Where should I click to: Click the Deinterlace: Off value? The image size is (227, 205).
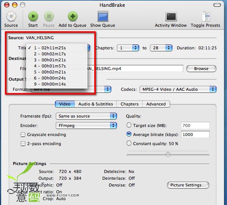click(x=132, y=178)
